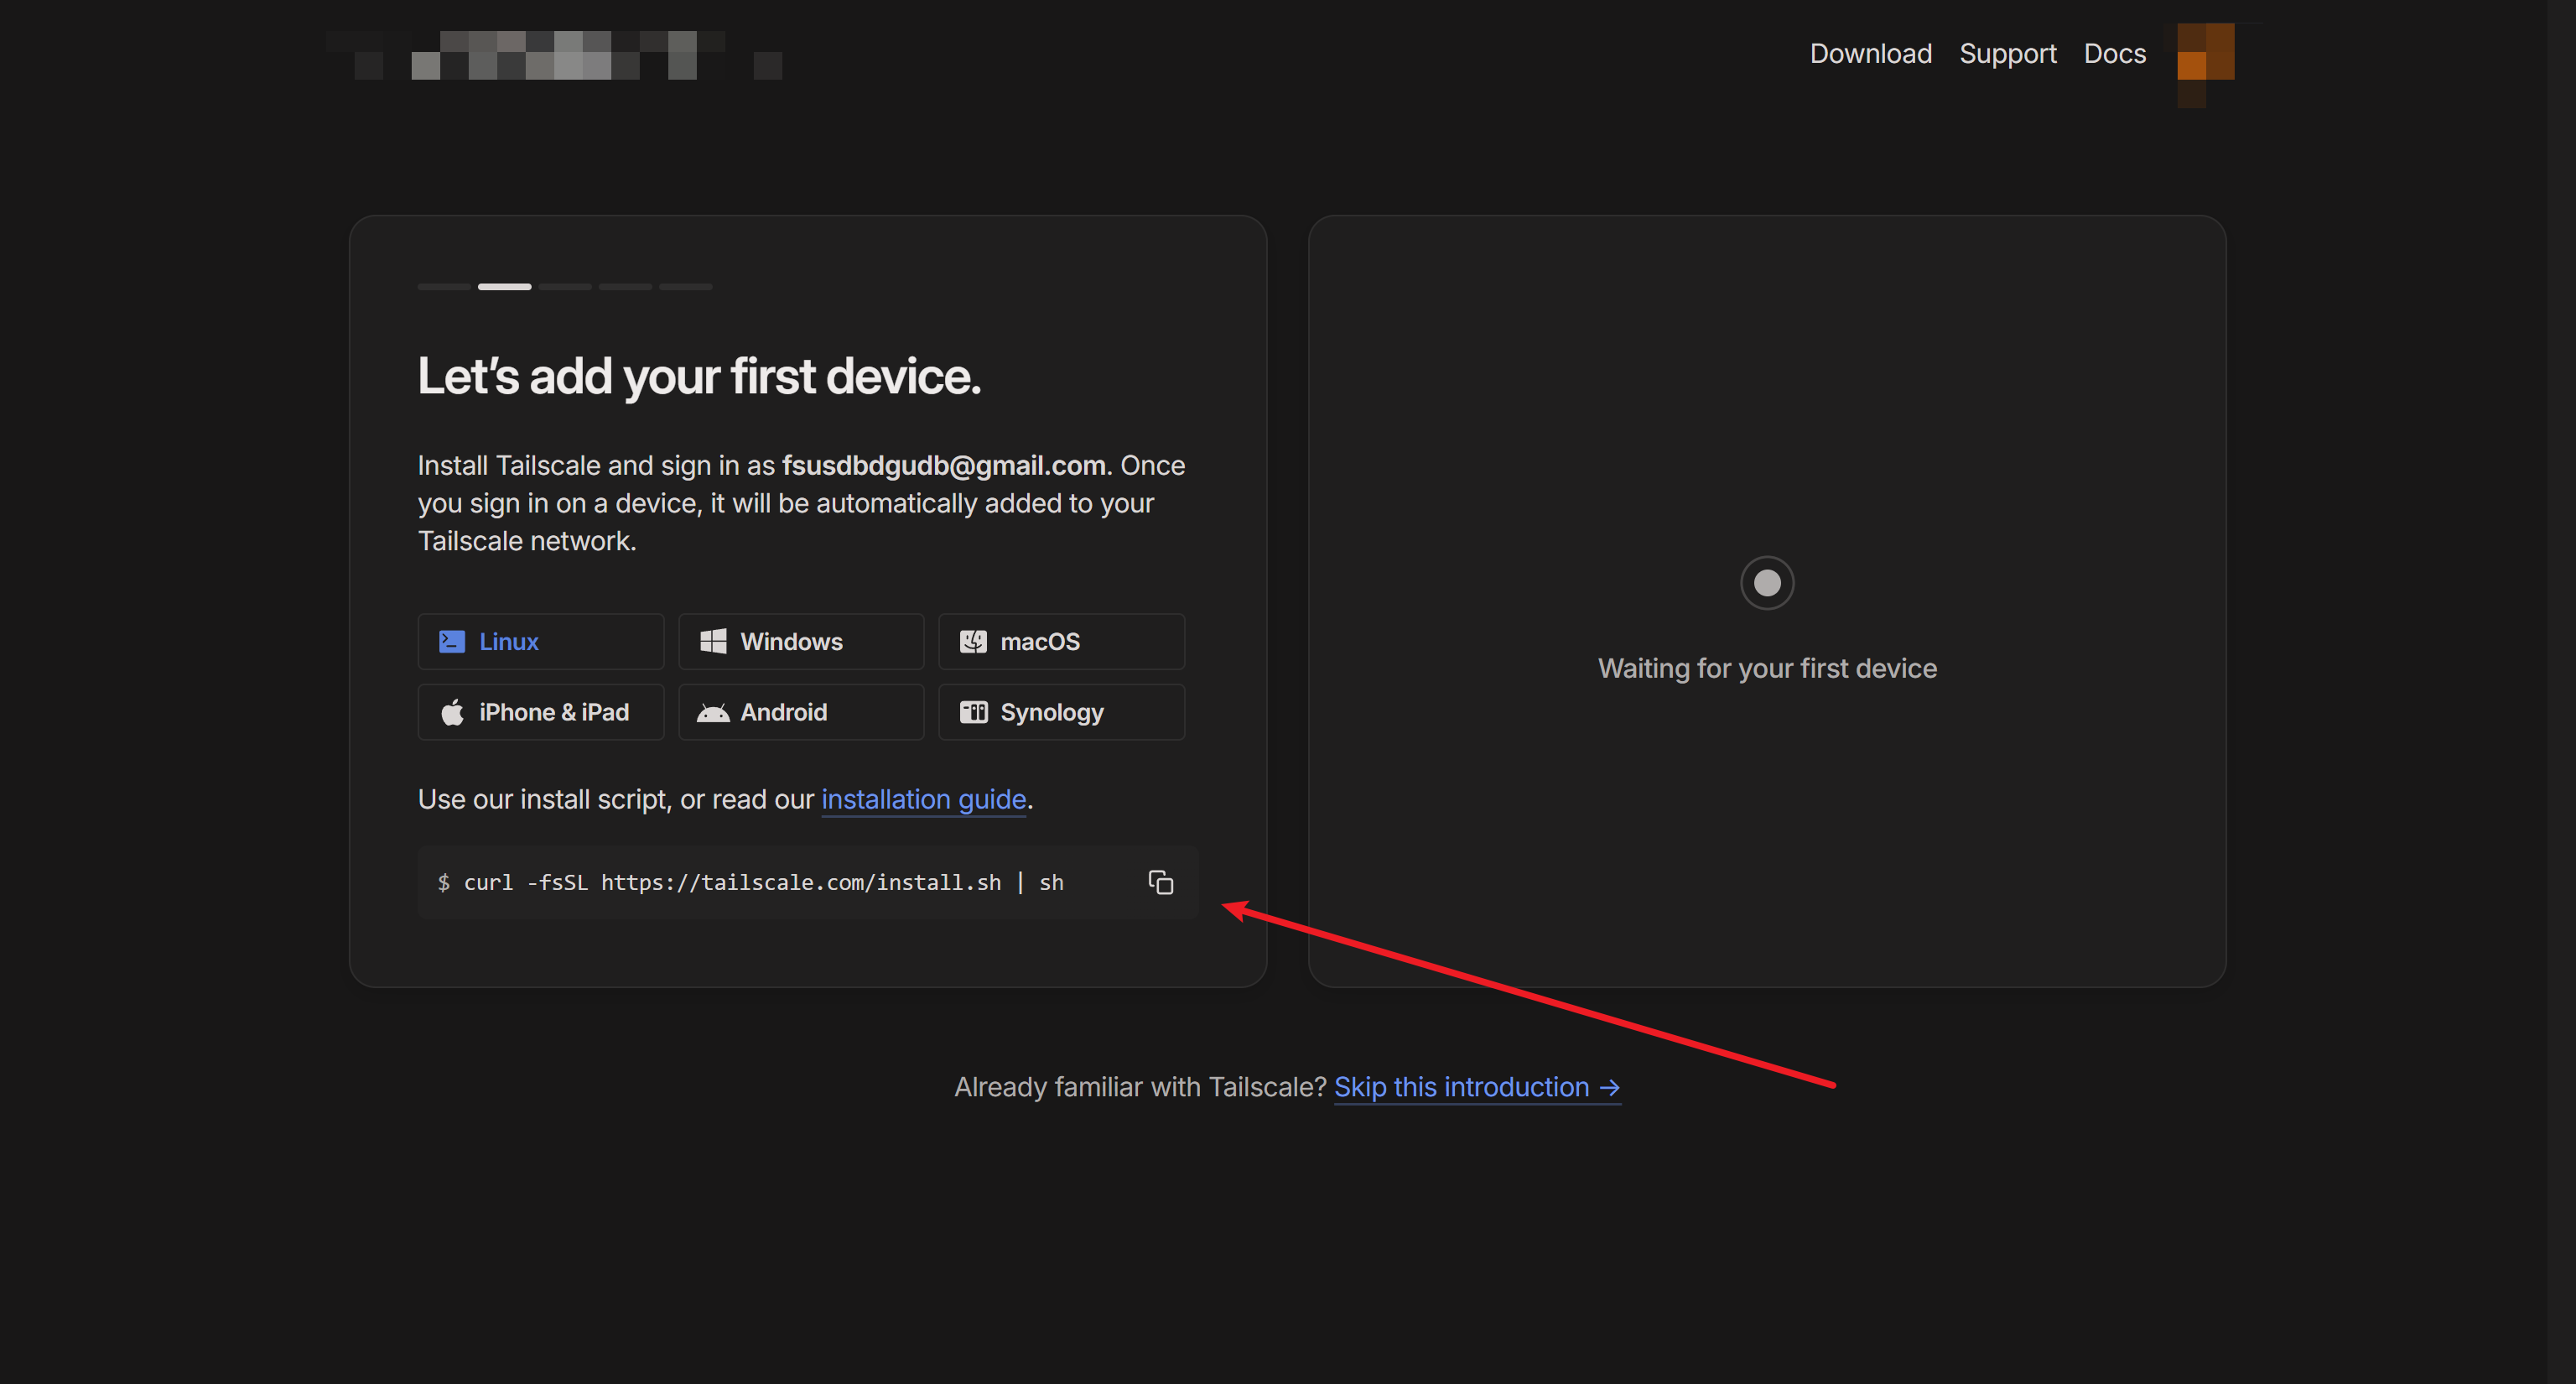Select the iPhone & iPad platform tab
2576x1384 pixels.
(x=541, y=712)
